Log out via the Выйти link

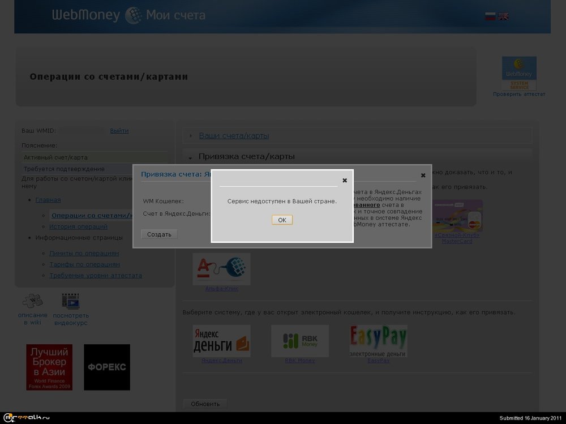(119, 131)
